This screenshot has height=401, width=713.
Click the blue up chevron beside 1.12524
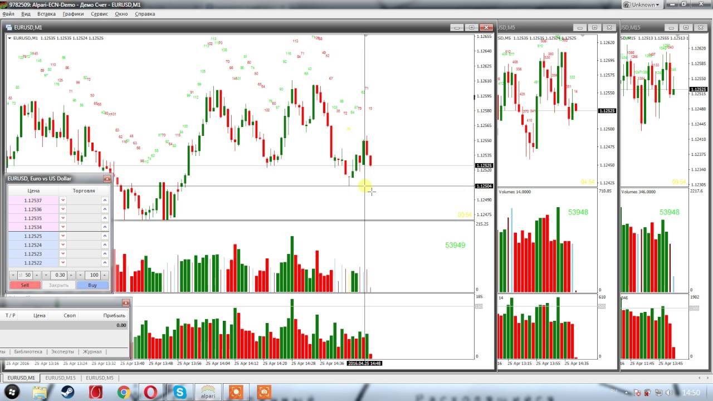pos(105,244)
